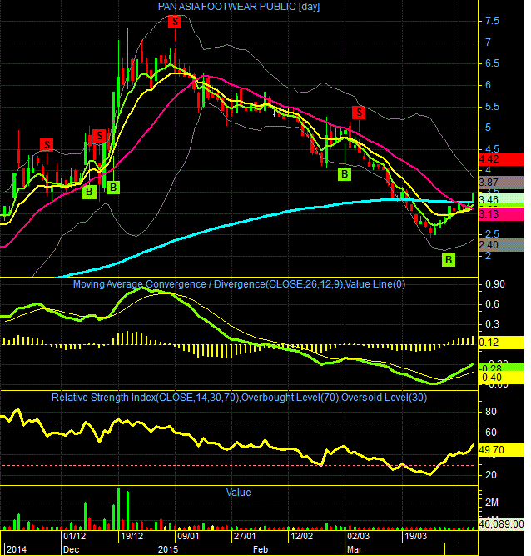
Task: Click the yellow 0.12 MACD histogram value
Action: pos(500,343)
